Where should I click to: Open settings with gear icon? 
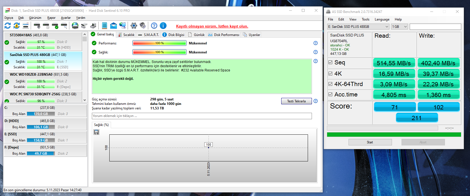(x=134, y=26)
